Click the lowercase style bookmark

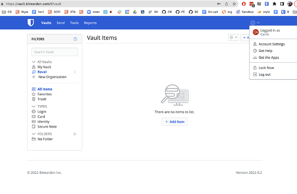pos(263,12)
